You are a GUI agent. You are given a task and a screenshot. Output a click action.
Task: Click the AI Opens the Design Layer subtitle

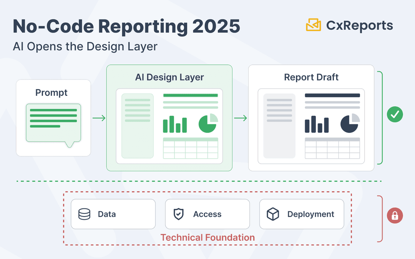(85, 46)
